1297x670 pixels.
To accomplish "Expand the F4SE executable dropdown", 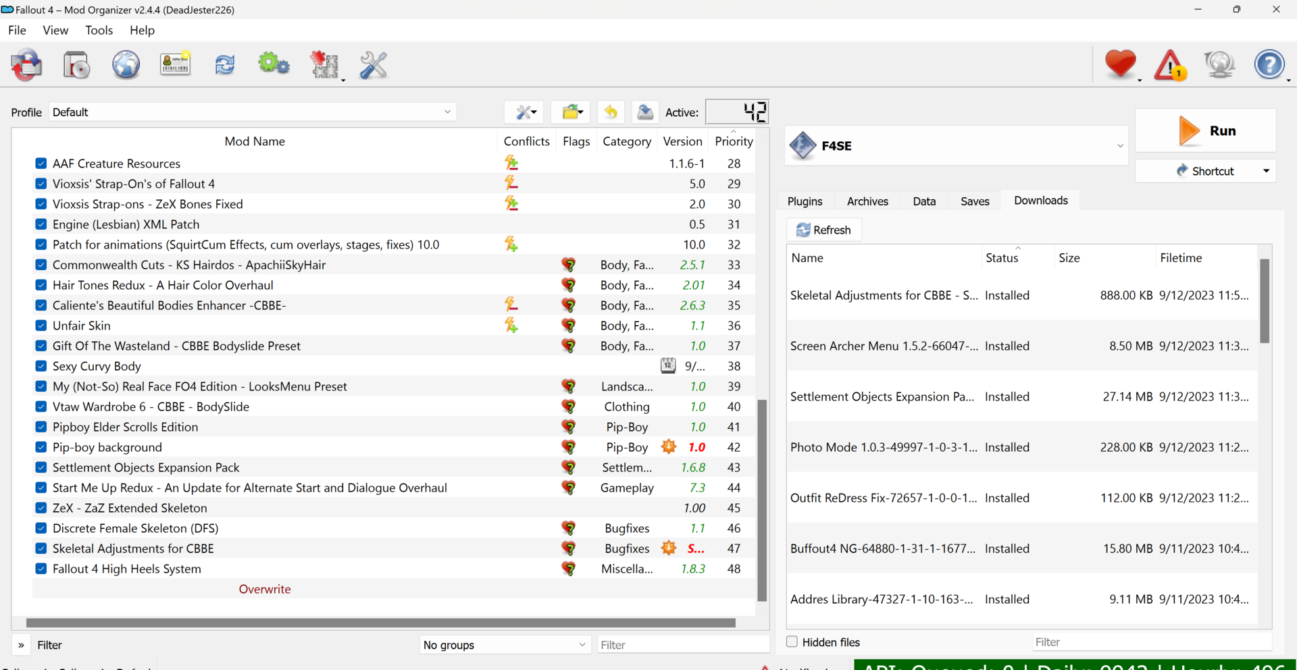I will coord(1119,146).
